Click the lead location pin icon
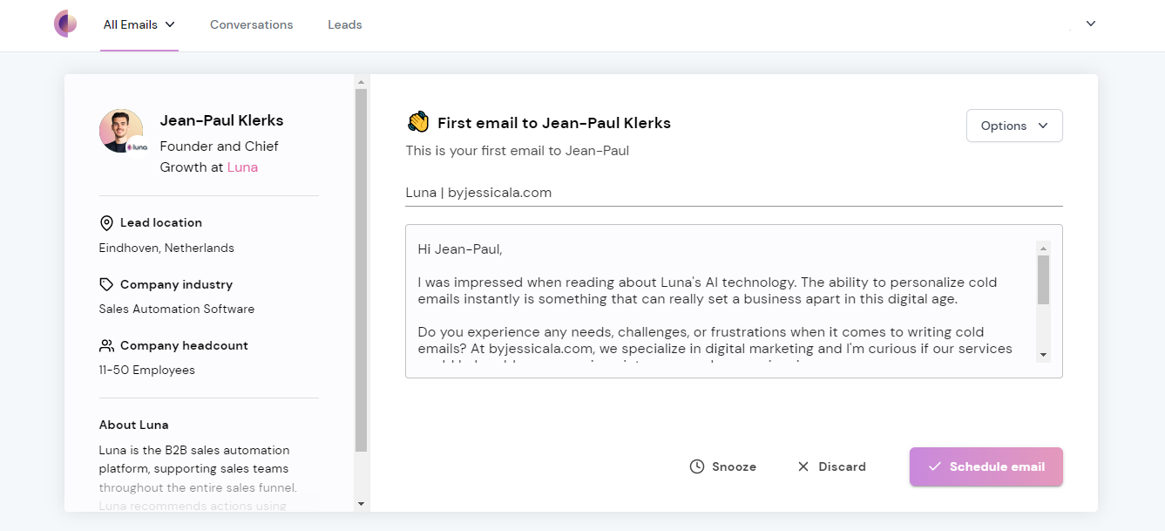 coord(106,223)
